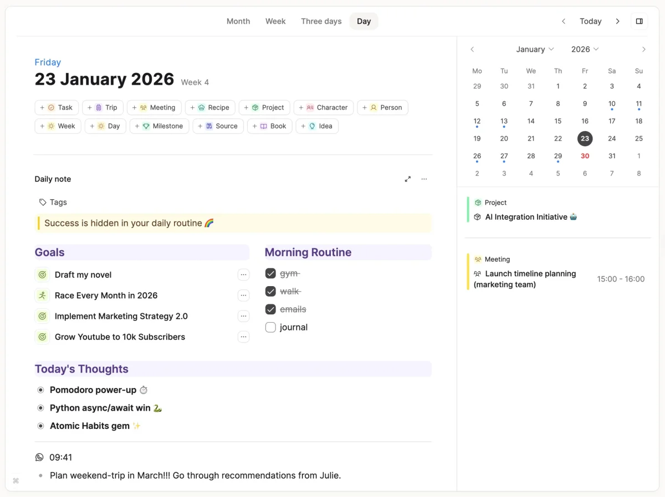
Task: Click the target icon beside Draft my novel
Action: [42, 275]
